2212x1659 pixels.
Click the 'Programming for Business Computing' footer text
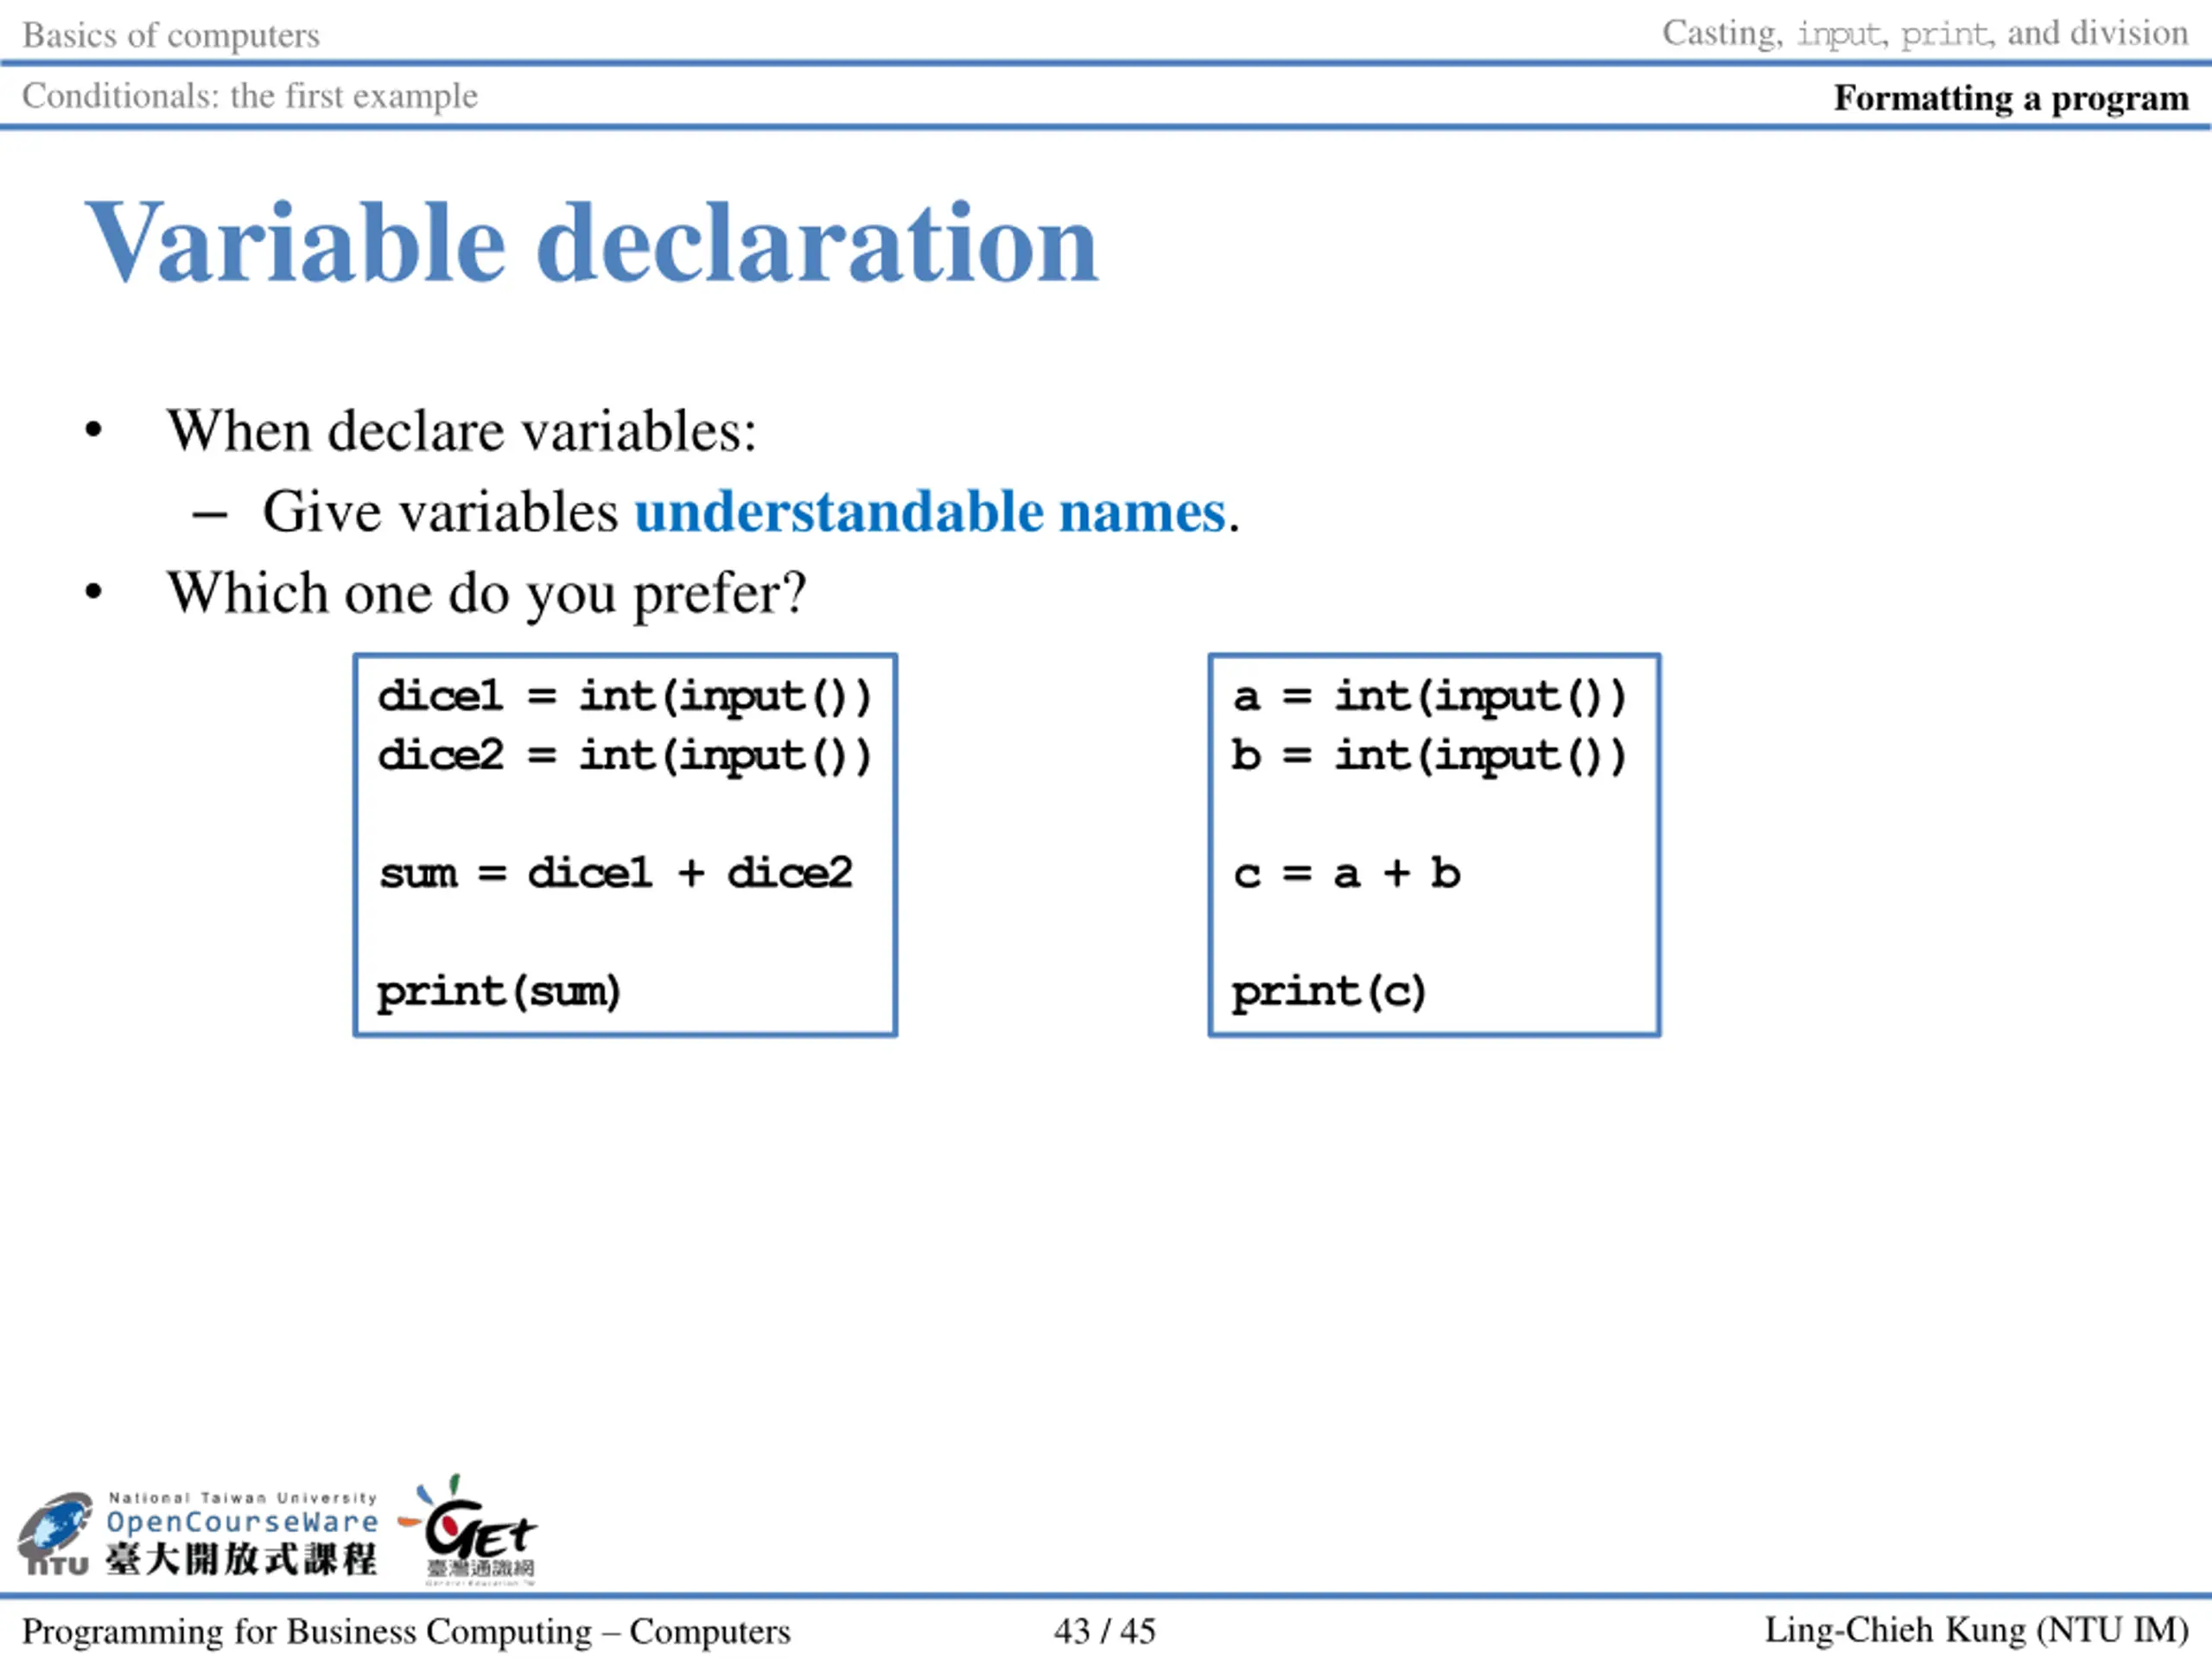pyautogui.click(x=406, y=1631)
